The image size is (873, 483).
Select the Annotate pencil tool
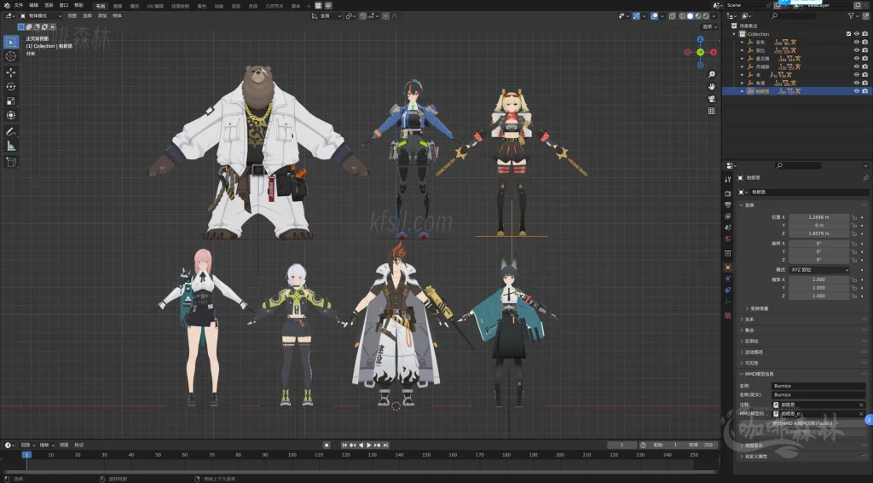[x=10, y=132]
